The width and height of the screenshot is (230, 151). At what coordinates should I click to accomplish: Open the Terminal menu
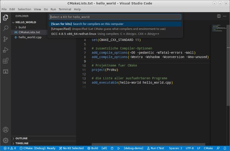coord(65,9)
